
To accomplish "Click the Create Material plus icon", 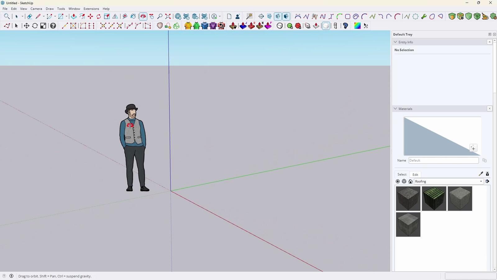I will [473, 148].
